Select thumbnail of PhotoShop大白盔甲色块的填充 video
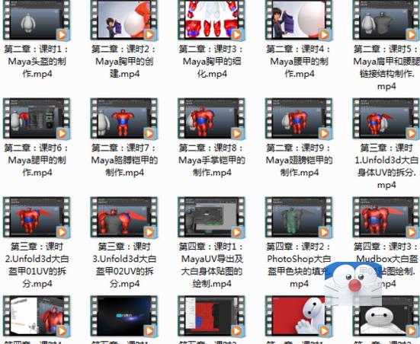The image size is (420, 344). [299, 217]
